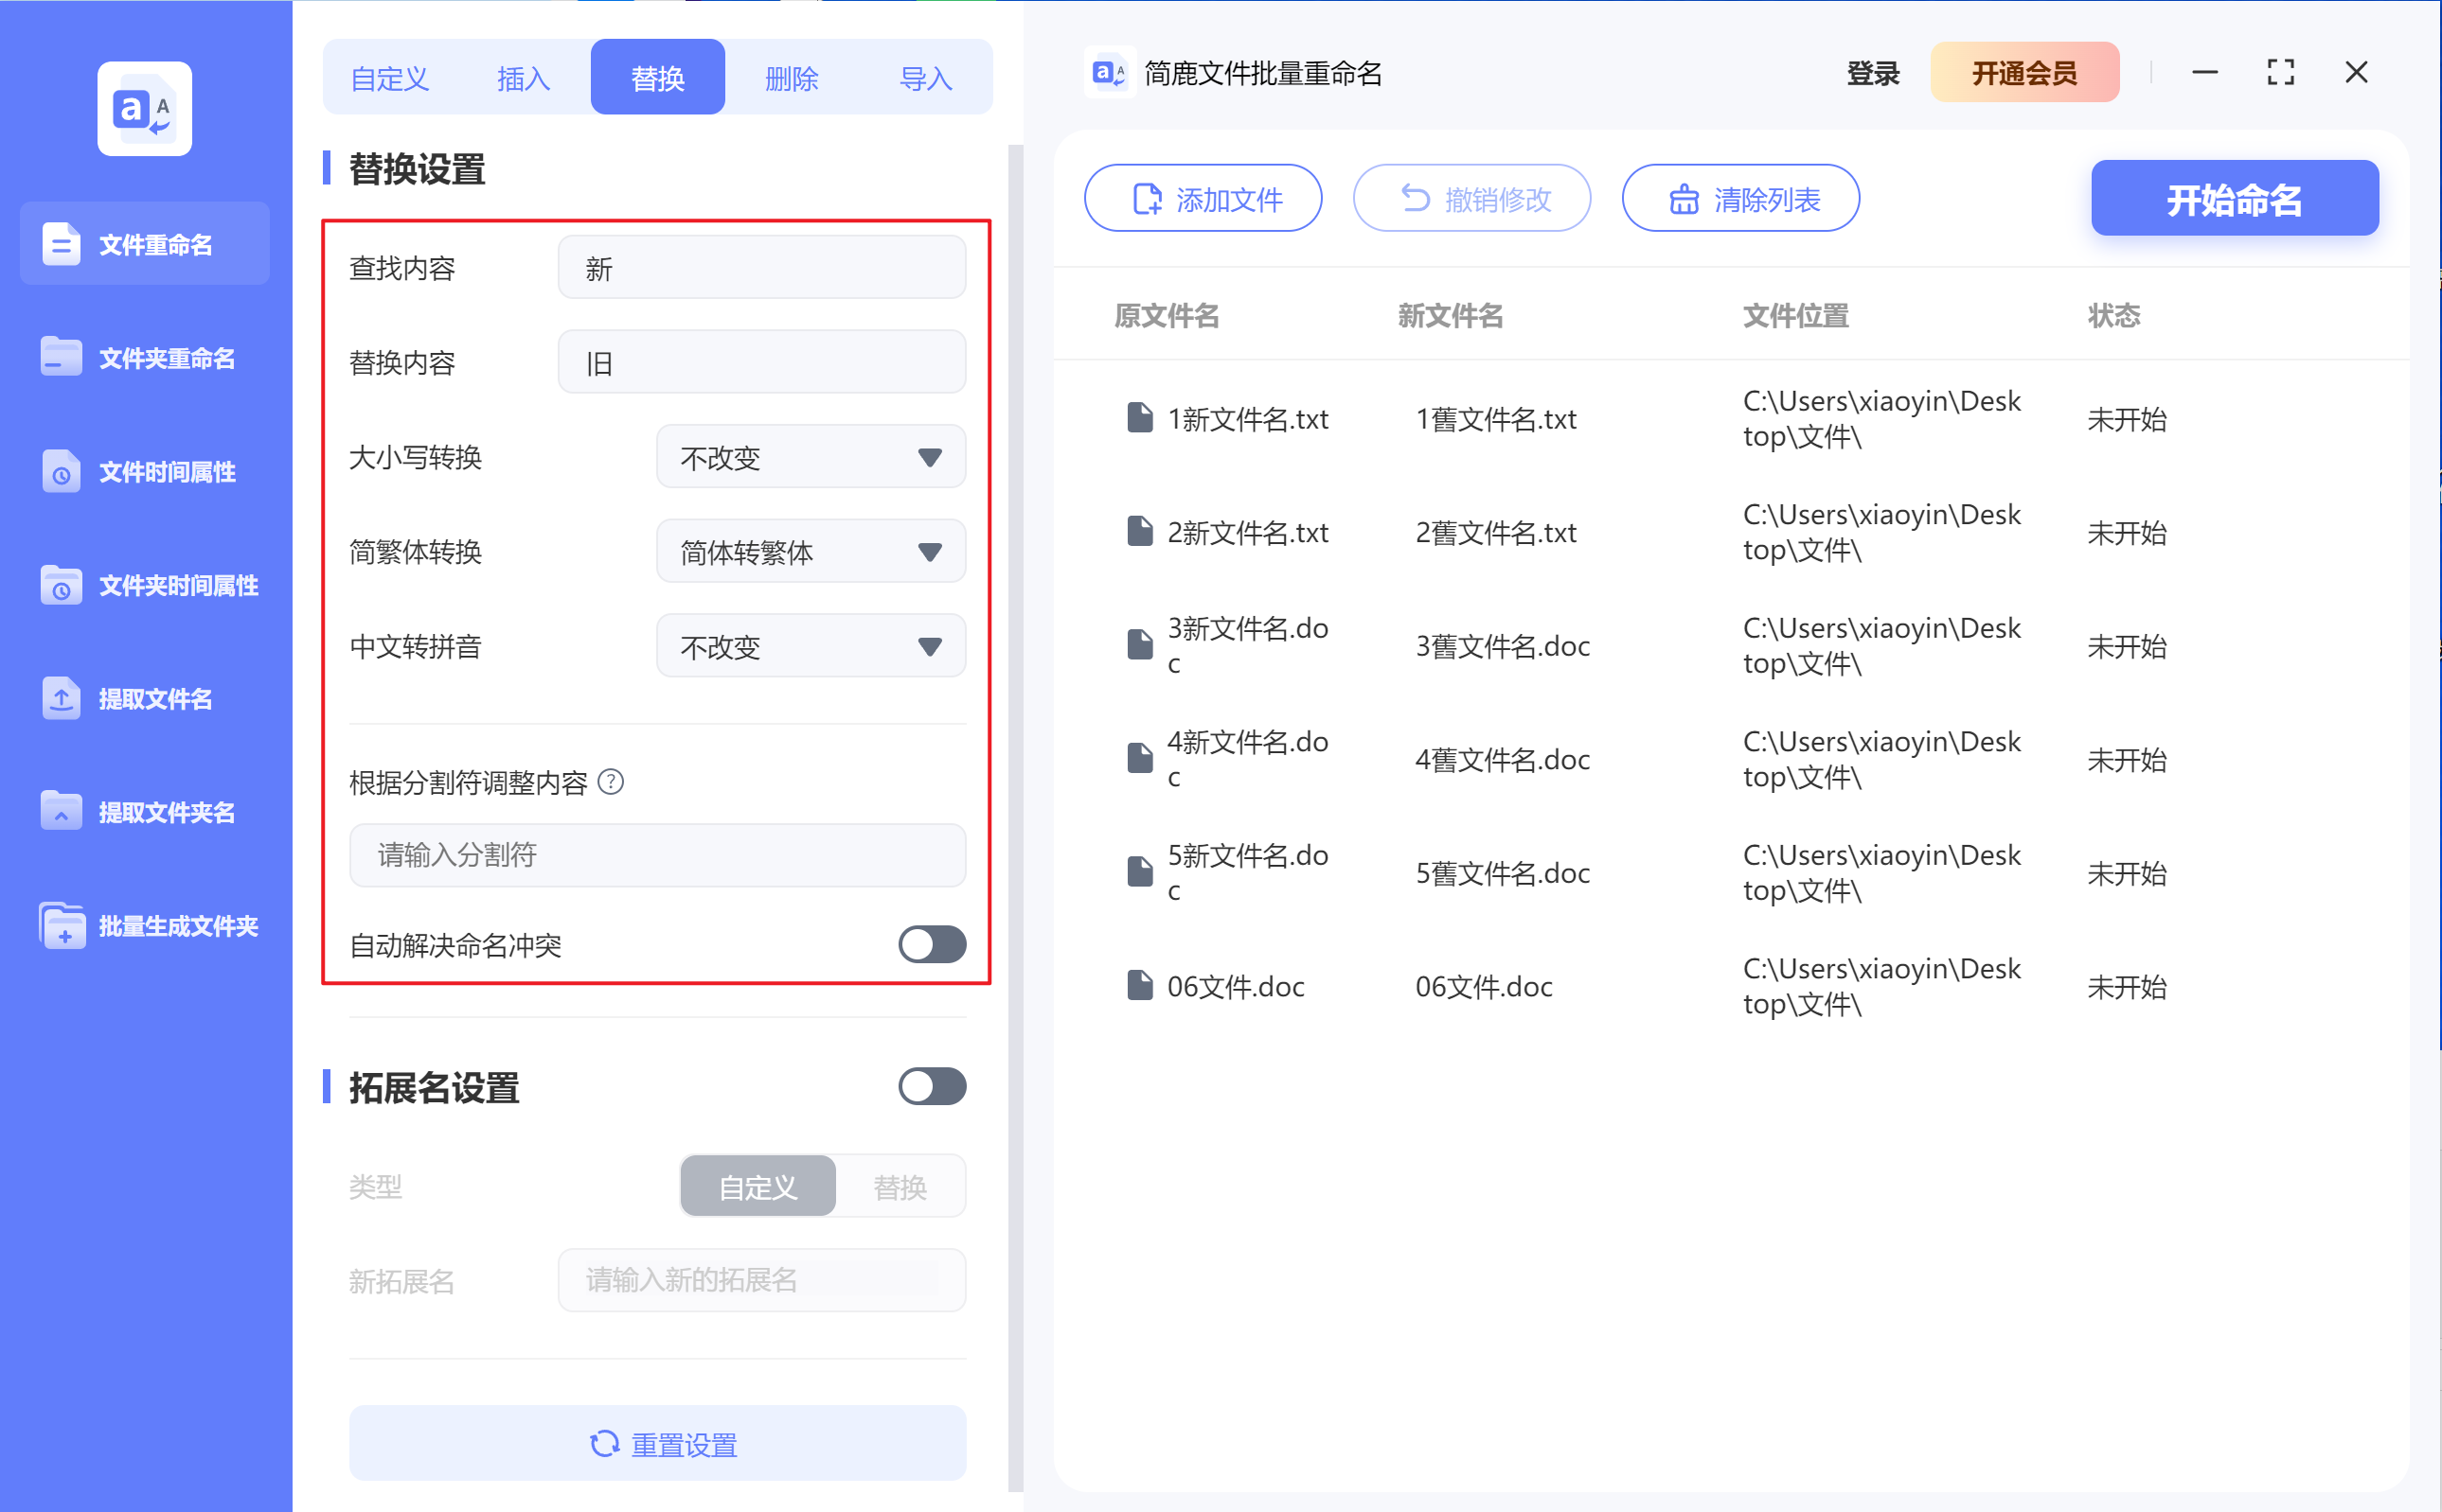
Task: Open 文件时间属性 from the sidebar
Action: click(145, 471)
